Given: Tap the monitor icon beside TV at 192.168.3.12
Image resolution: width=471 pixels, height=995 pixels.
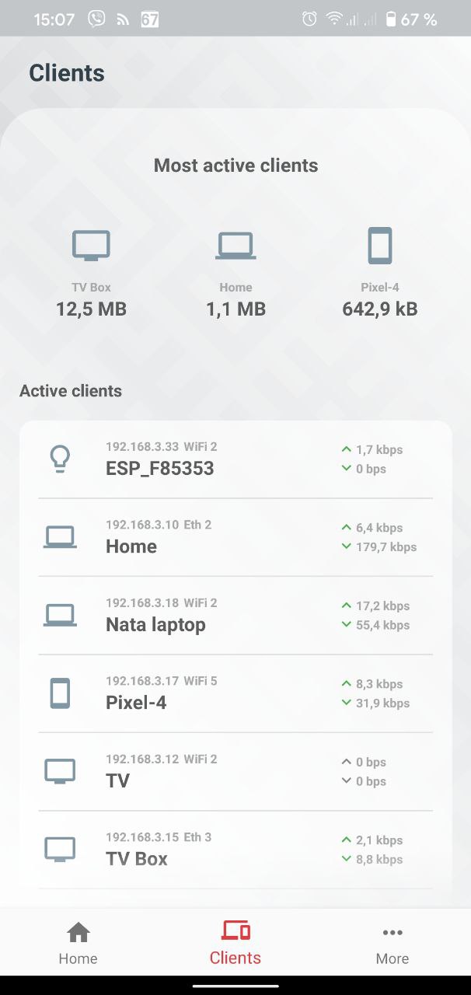Looking at the screenshot, I should pyautogui.click(x=60, y=771).
